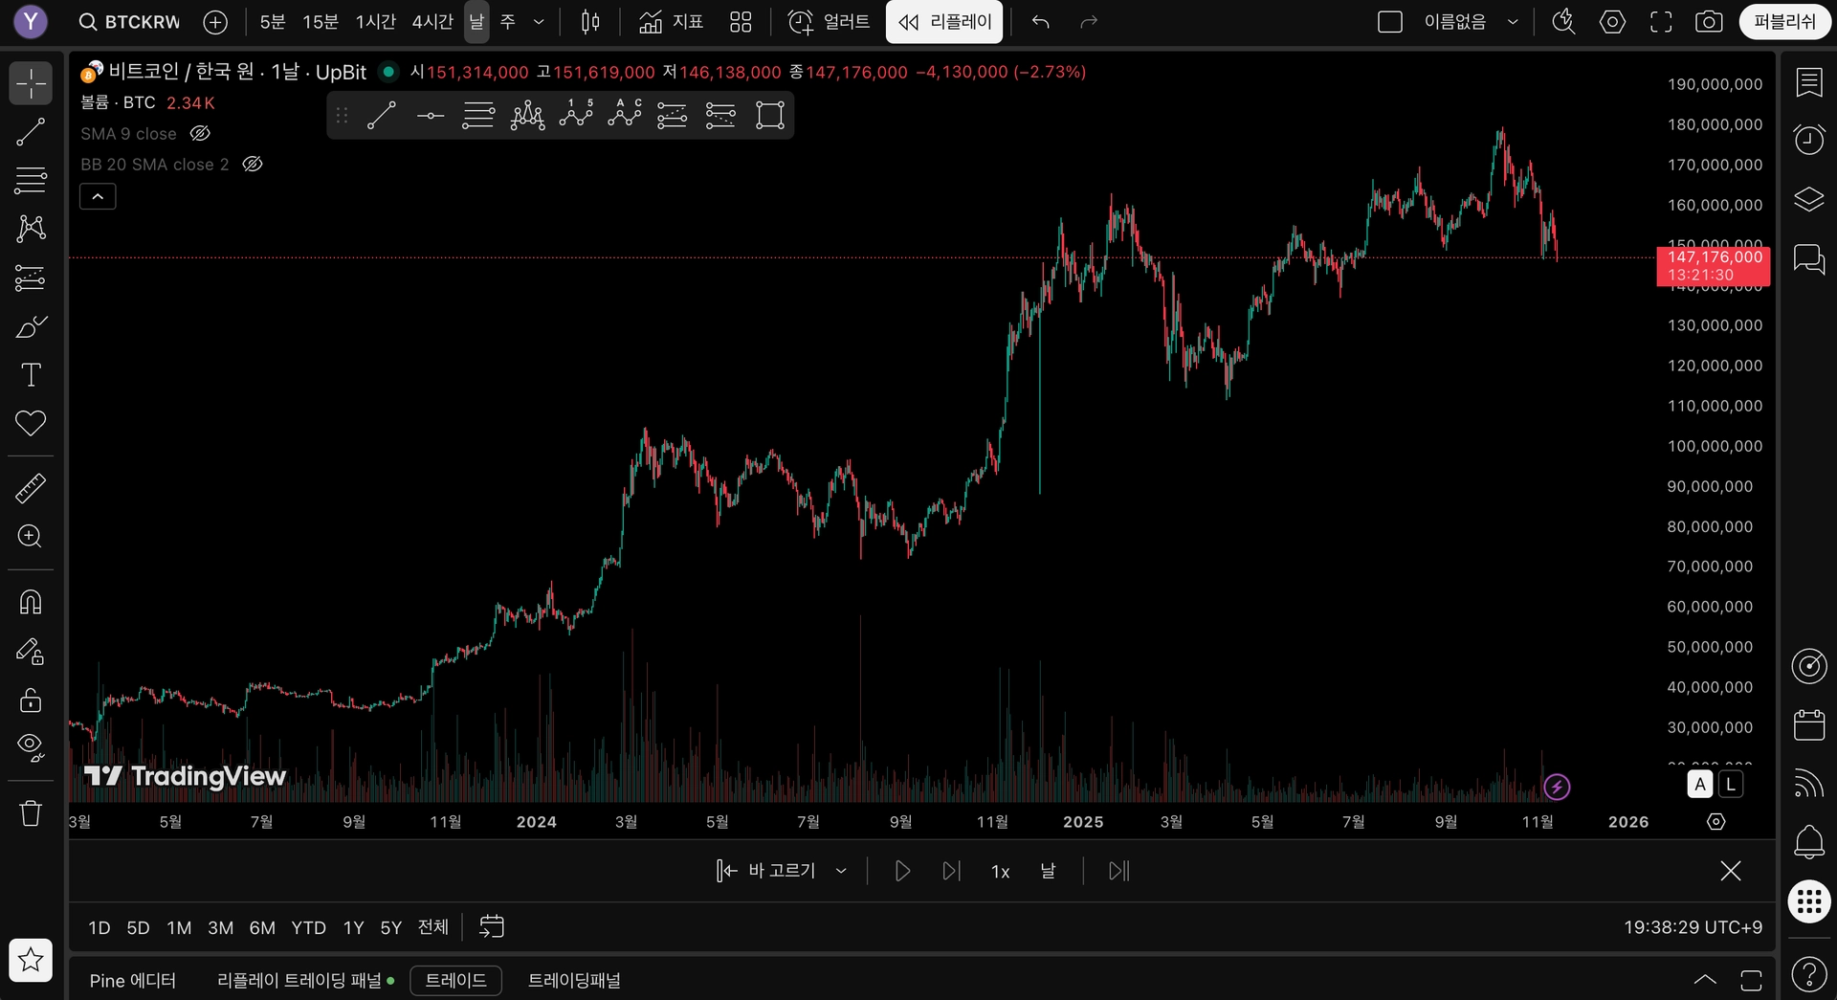Switch to the 5분 interval
This screenshot has width=1837, height=1000.
(273, 22)
